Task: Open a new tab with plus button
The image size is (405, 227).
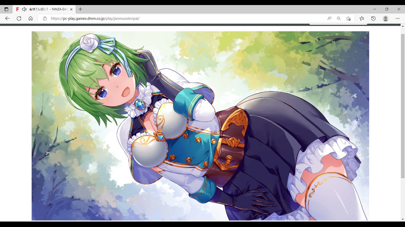Action: pyautogui.click(x=80, y=9)
